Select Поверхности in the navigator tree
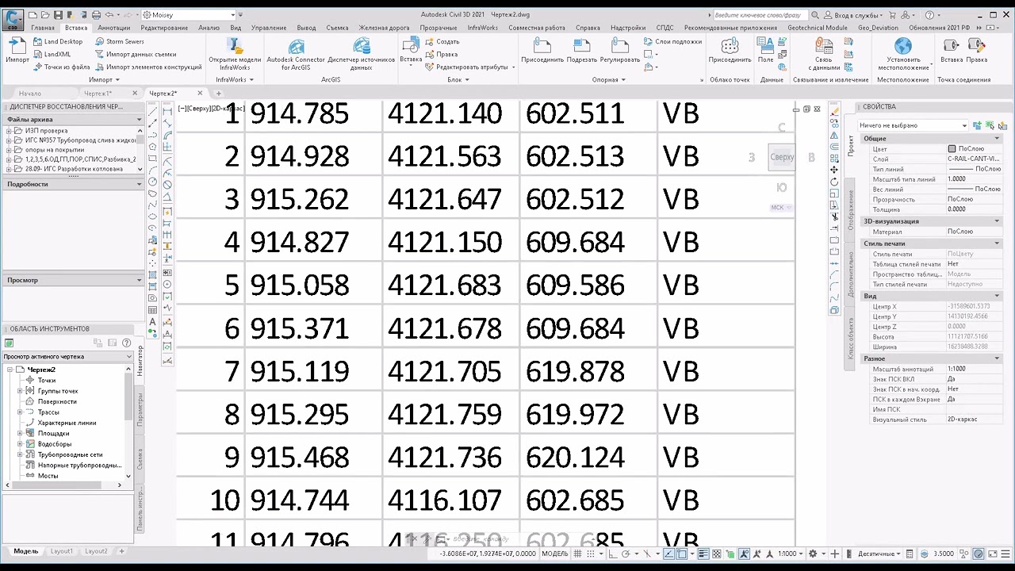1015x571 pixels. [57, 401]
